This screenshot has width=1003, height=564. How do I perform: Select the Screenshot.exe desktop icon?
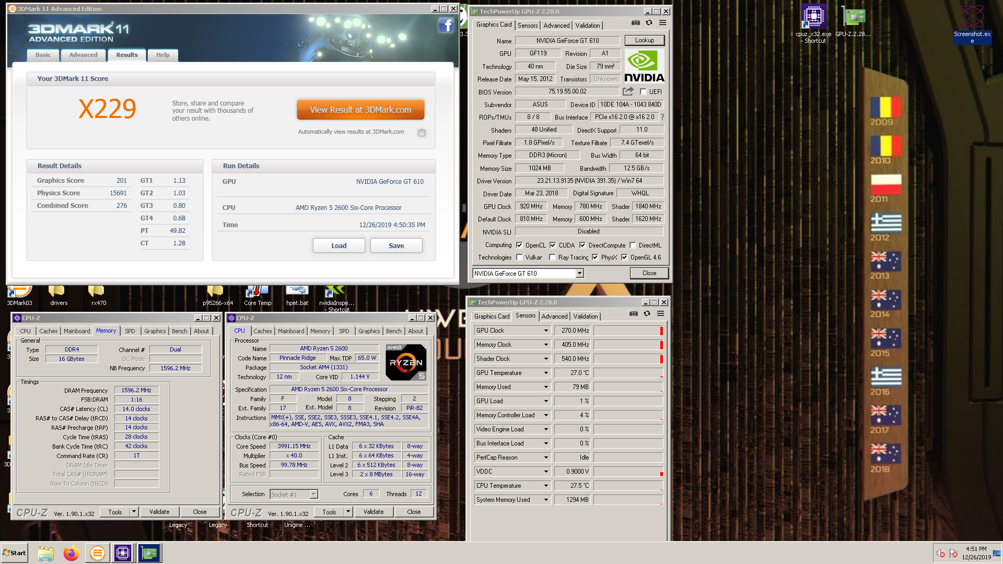972,23
